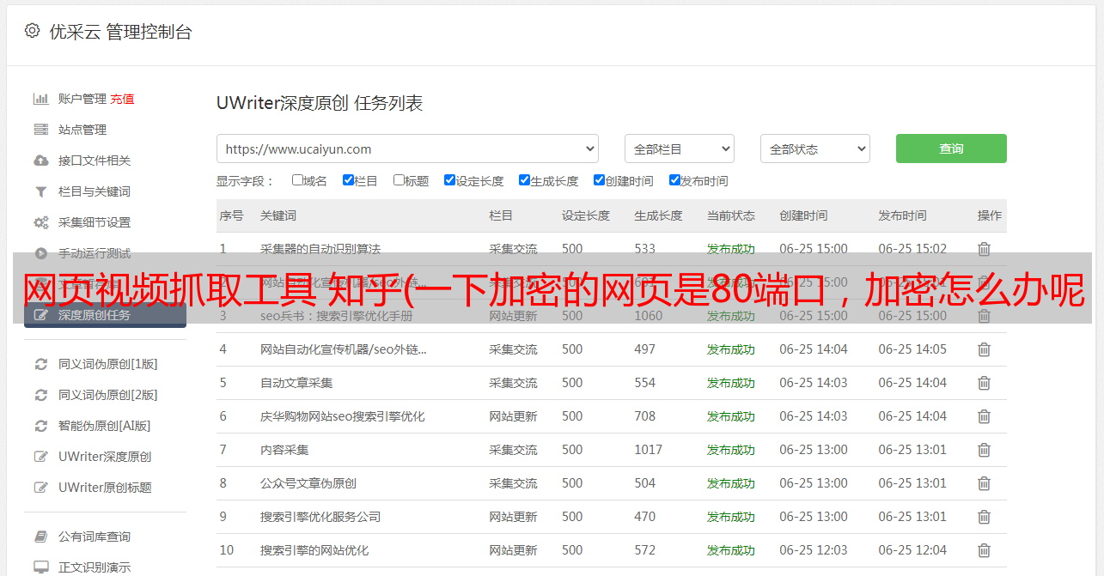Delete the 自动文章采集 task with trash icon
The height and width of the screenshot is (576, 1104).
(984, 383)
